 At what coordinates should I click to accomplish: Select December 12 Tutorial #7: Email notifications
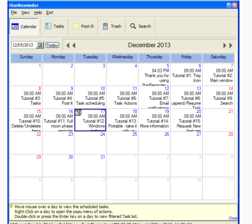click(x=154, y=97)
